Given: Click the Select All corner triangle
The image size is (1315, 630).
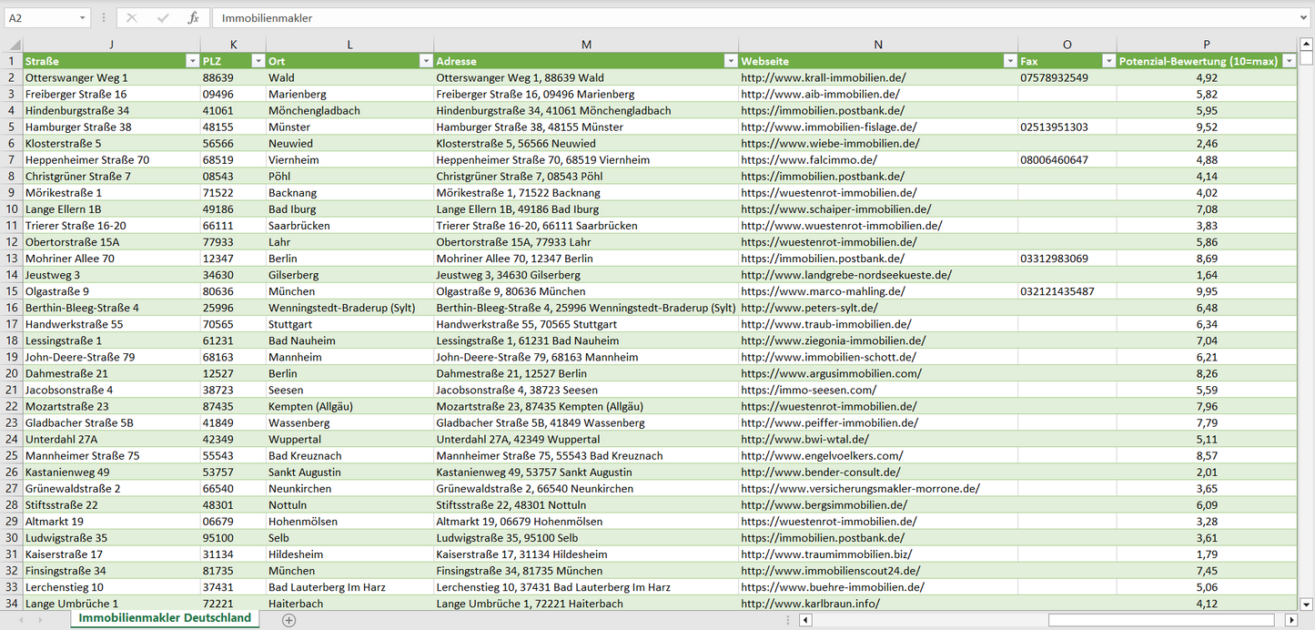Looking at the screenshot, I should [13, 45].
